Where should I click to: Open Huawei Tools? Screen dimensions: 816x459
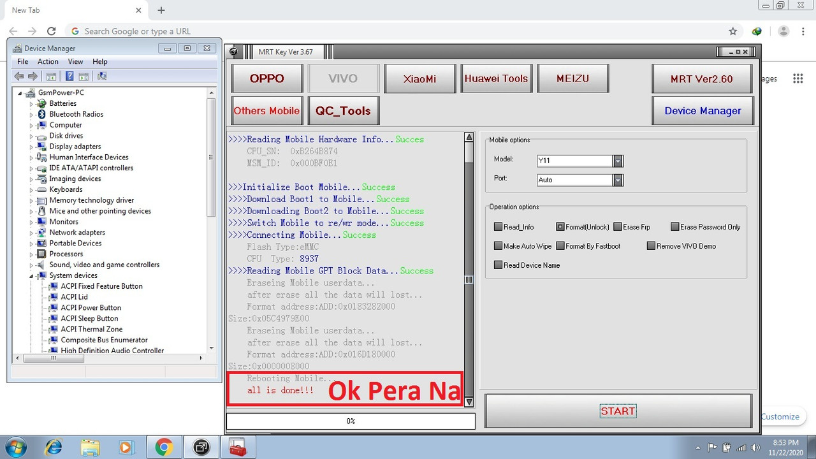coord(496,78)
